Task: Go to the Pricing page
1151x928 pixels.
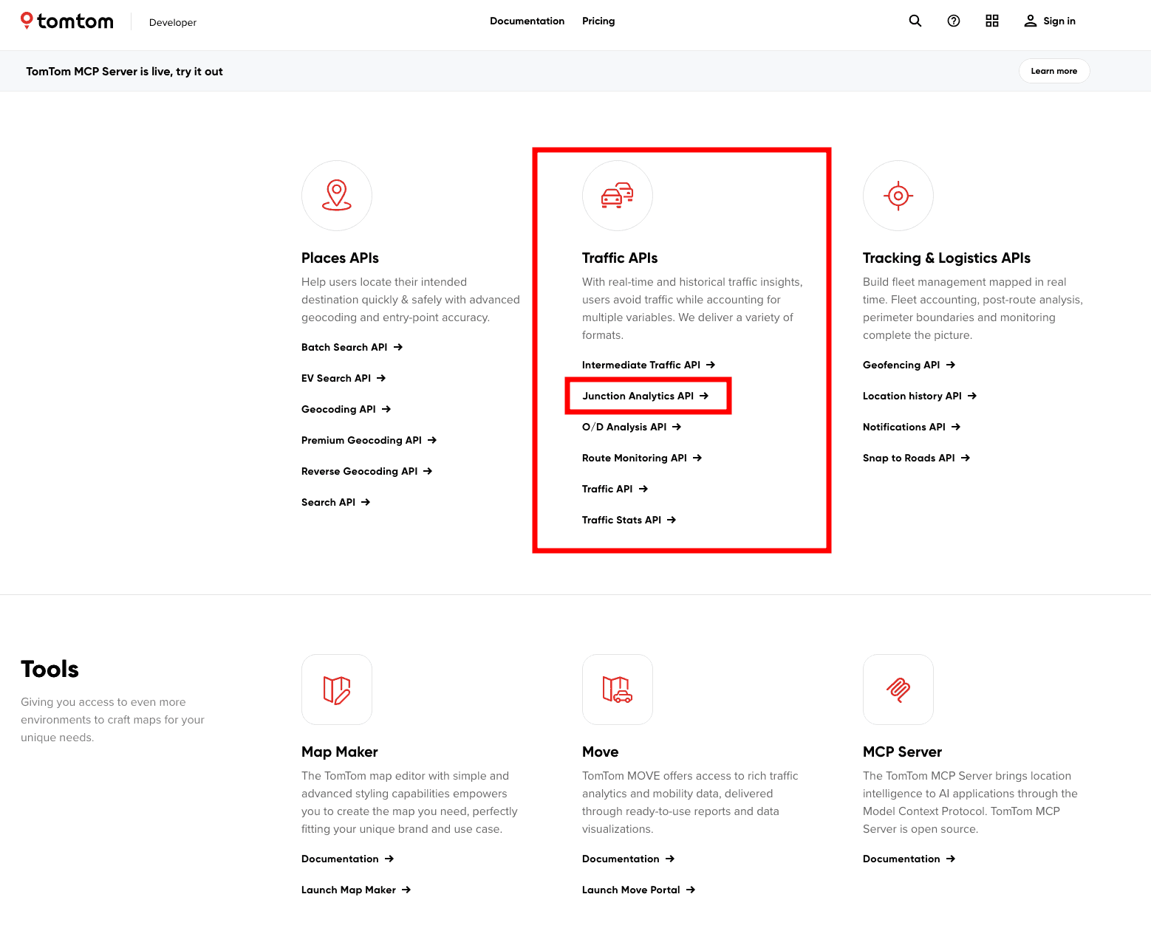Action: tap(598, 21)
